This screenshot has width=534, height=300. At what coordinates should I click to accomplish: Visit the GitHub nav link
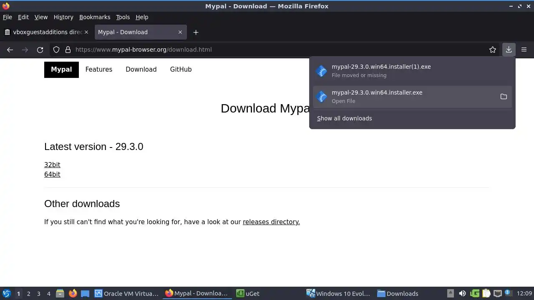point(181,70)
